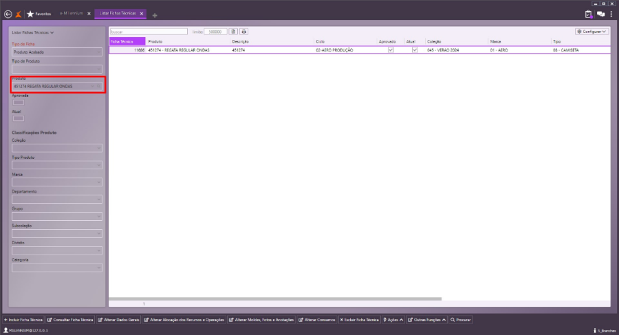Open the Departamento dropdown

coord(57,199)
